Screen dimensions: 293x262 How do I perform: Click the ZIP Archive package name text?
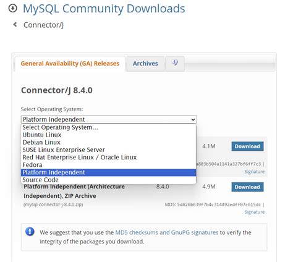[x=74, y=191]
